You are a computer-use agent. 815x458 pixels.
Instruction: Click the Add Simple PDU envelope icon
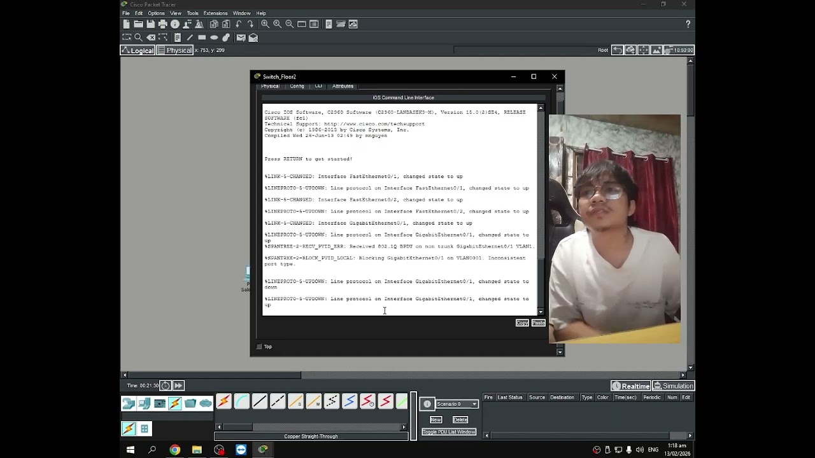[x=241, y=38]
